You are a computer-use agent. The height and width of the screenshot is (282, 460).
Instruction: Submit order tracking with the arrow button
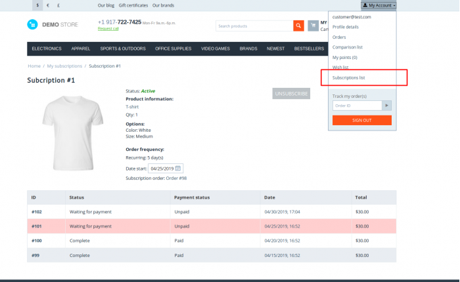coord(386,106)
